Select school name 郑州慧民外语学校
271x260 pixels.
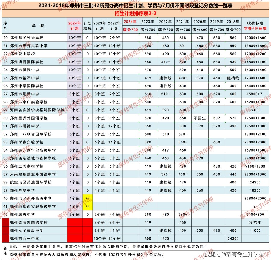tap(26, 38)
